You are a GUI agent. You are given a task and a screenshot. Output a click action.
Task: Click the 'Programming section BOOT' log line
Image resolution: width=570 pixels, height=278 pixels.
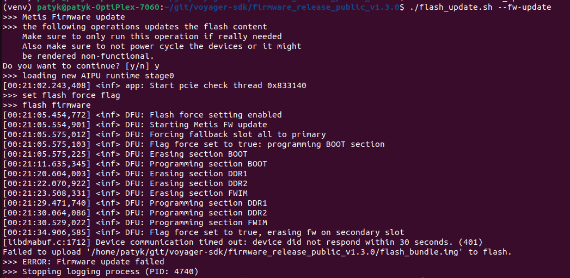(135, 164)
